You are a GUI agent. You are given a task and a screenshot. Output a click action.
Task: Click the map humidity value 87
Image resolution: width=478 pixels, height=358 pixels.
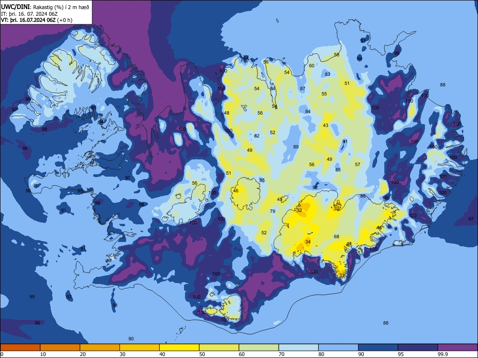pyautogui.click(x=303, y=89)
